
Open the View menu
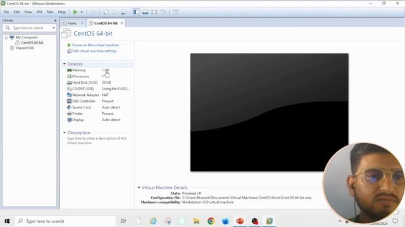point(28,12)
